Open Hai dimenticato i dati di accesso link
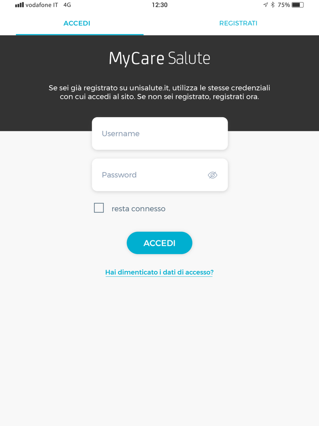 [x=159, y=272]
